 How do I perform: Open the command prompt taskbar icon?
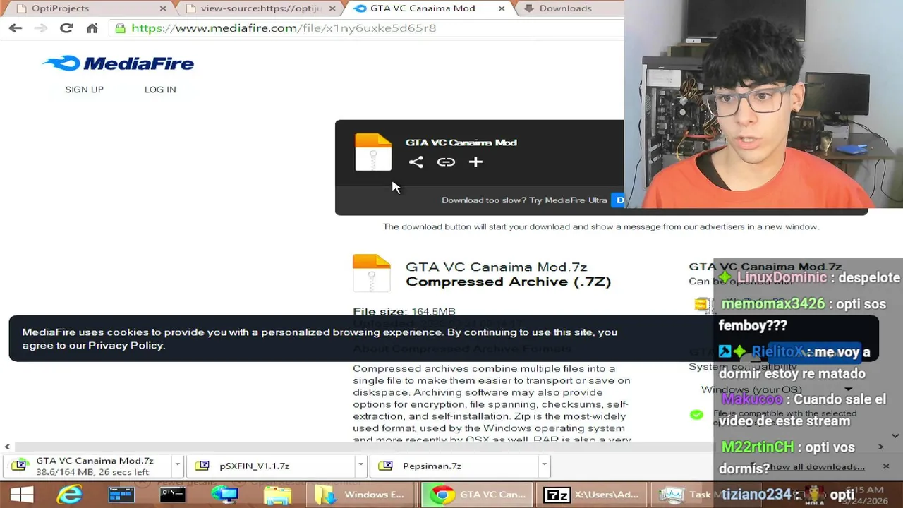[173, 495]
